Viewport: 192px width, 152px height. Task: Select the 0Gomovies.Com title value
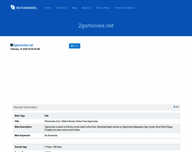point(71,121)
